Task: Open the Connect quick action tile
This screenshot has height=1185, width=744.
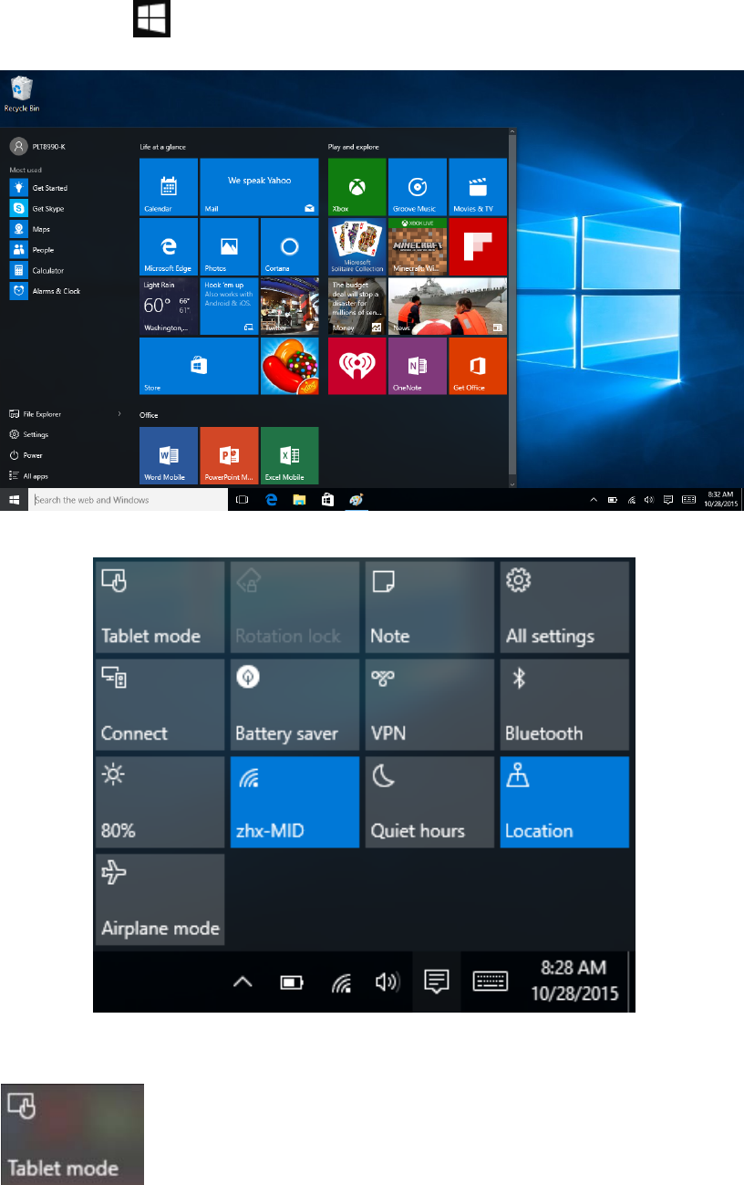Action: 160,704
